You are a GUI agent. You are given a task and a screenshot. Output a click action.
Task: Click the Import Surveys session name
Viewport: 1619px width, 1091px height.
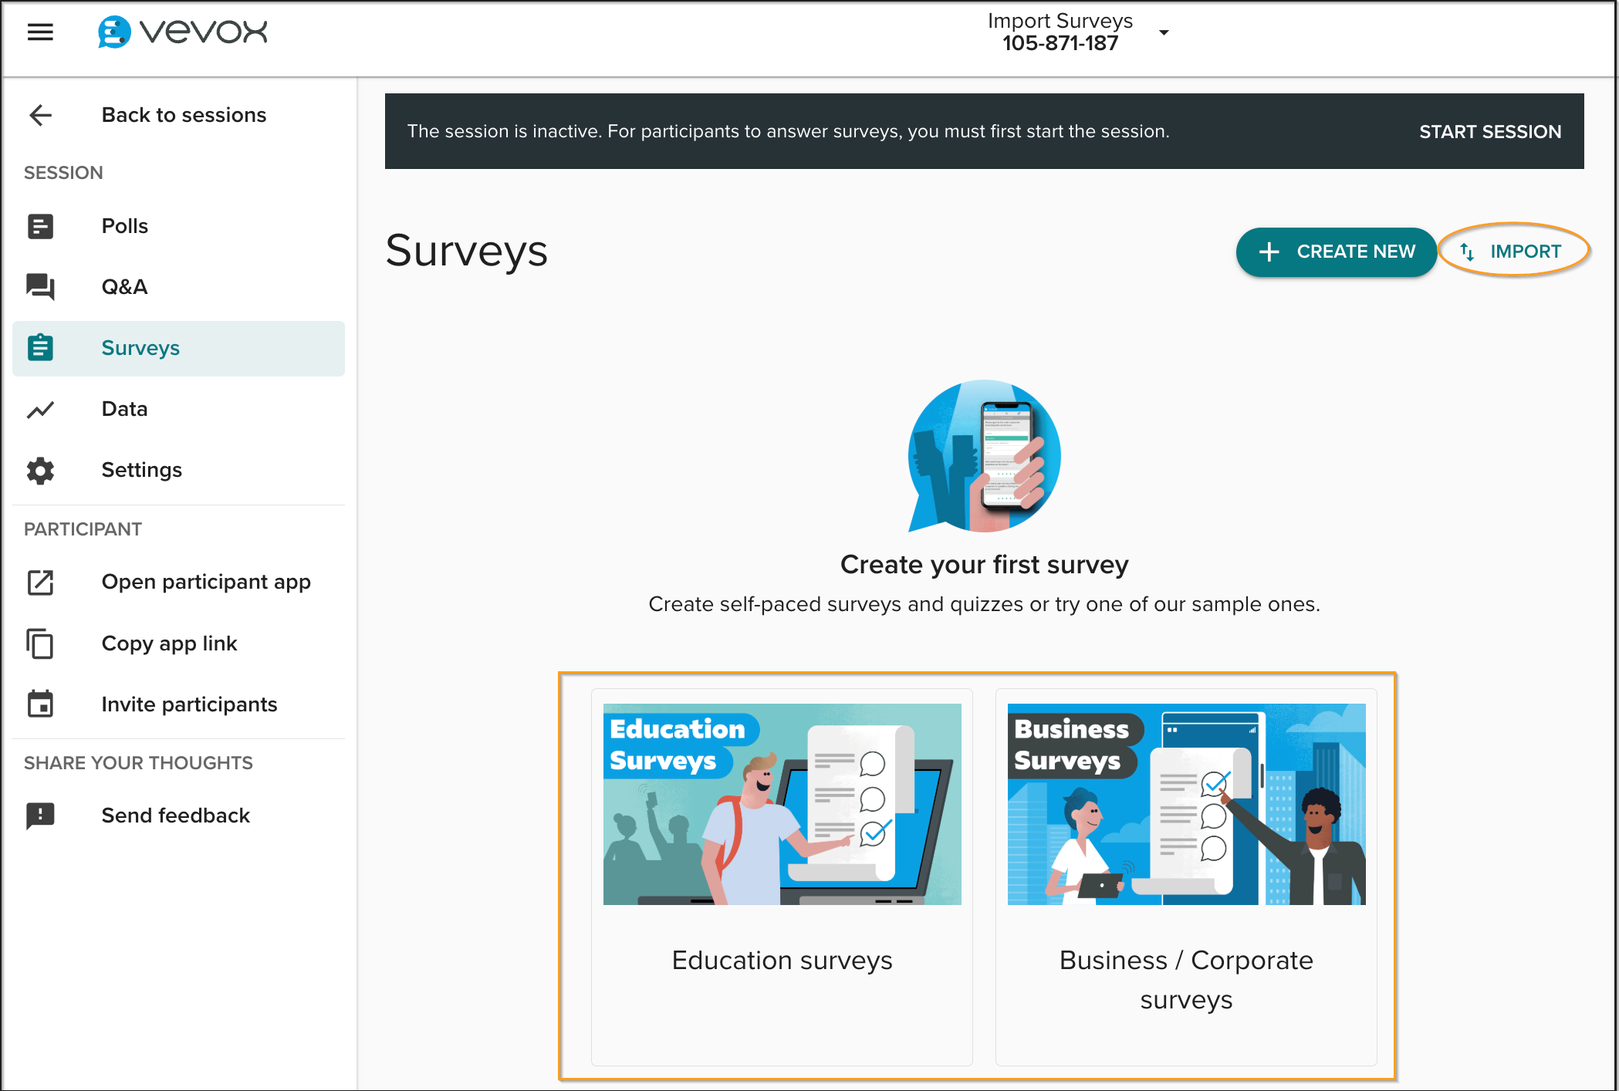tap(1060, 21)
